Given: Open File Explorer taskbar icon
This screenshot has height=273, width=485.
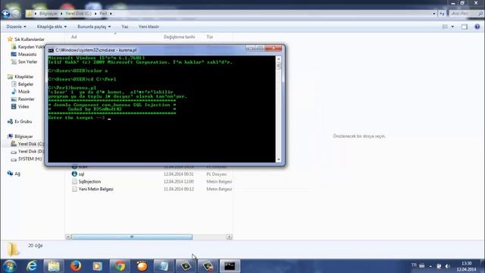Looking at the screenshot, I should [x=54, y=266].
